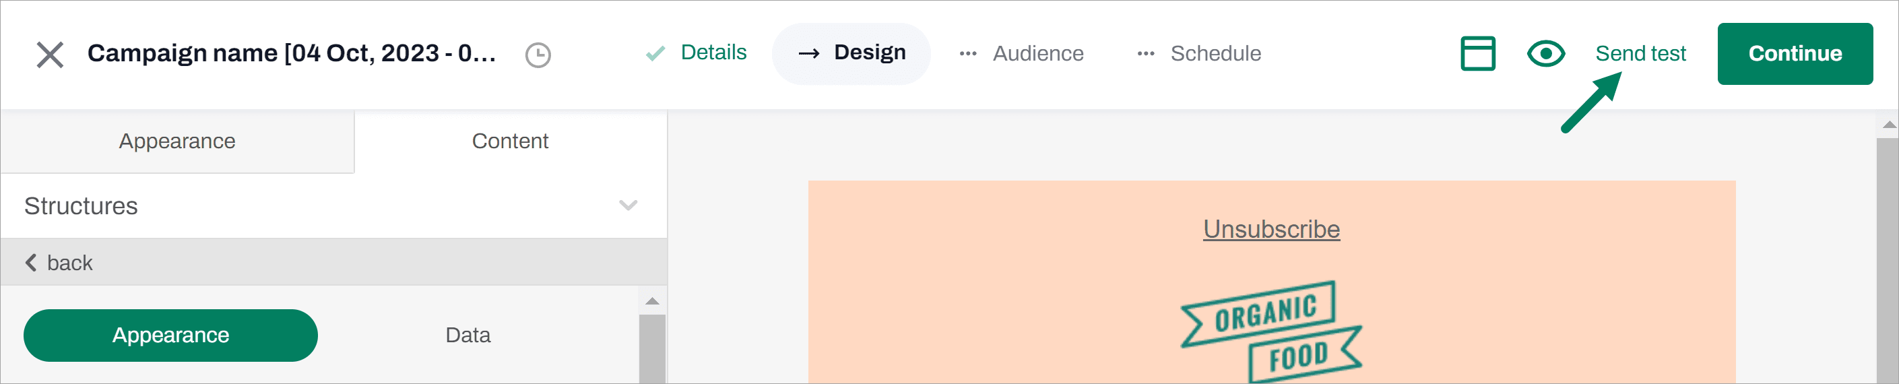
Task: Click the Unsubscribe link in email
Action: (1271, 229)
